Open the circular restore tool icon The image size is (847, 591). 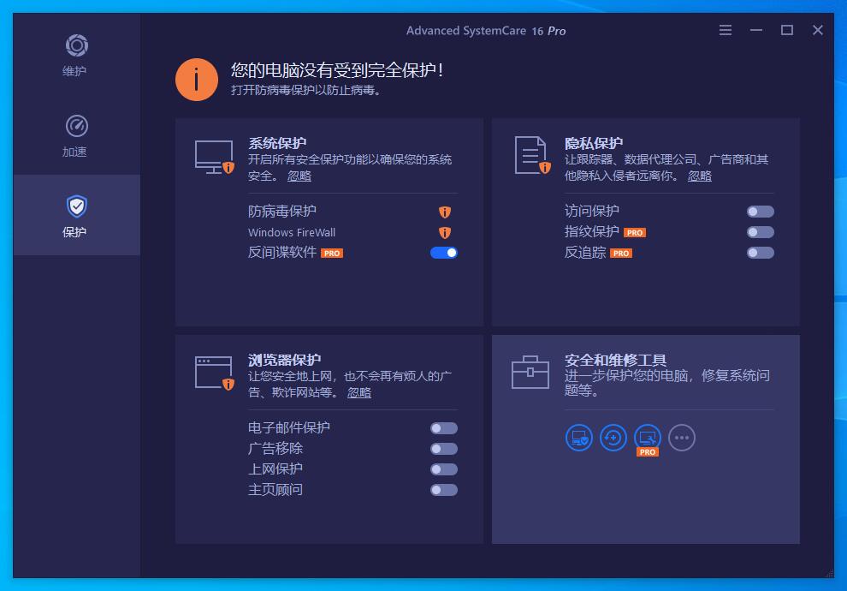[613, 438]
